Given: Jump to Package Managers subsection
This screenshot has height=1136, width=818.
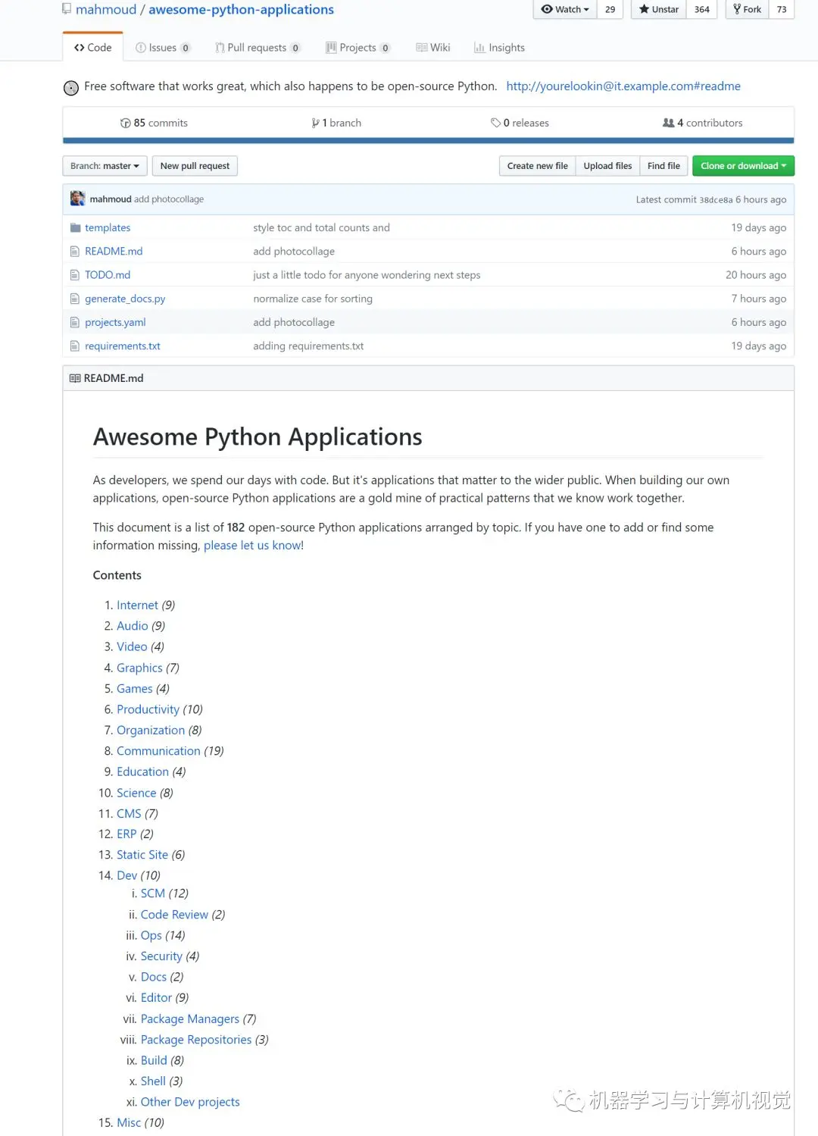Looking at the screenshot, I should pos(190,1019).
